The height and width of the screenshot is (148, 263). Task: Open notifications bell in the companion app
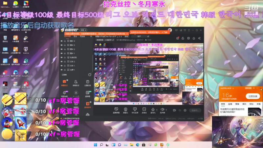pos(194,38)
